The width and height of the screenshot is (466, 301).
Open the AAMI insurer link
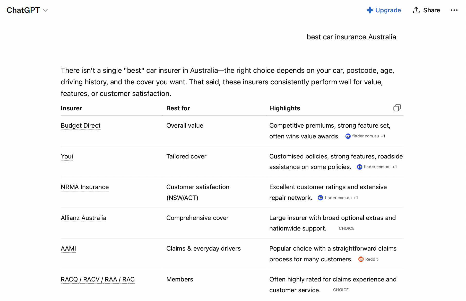[68, 249]
